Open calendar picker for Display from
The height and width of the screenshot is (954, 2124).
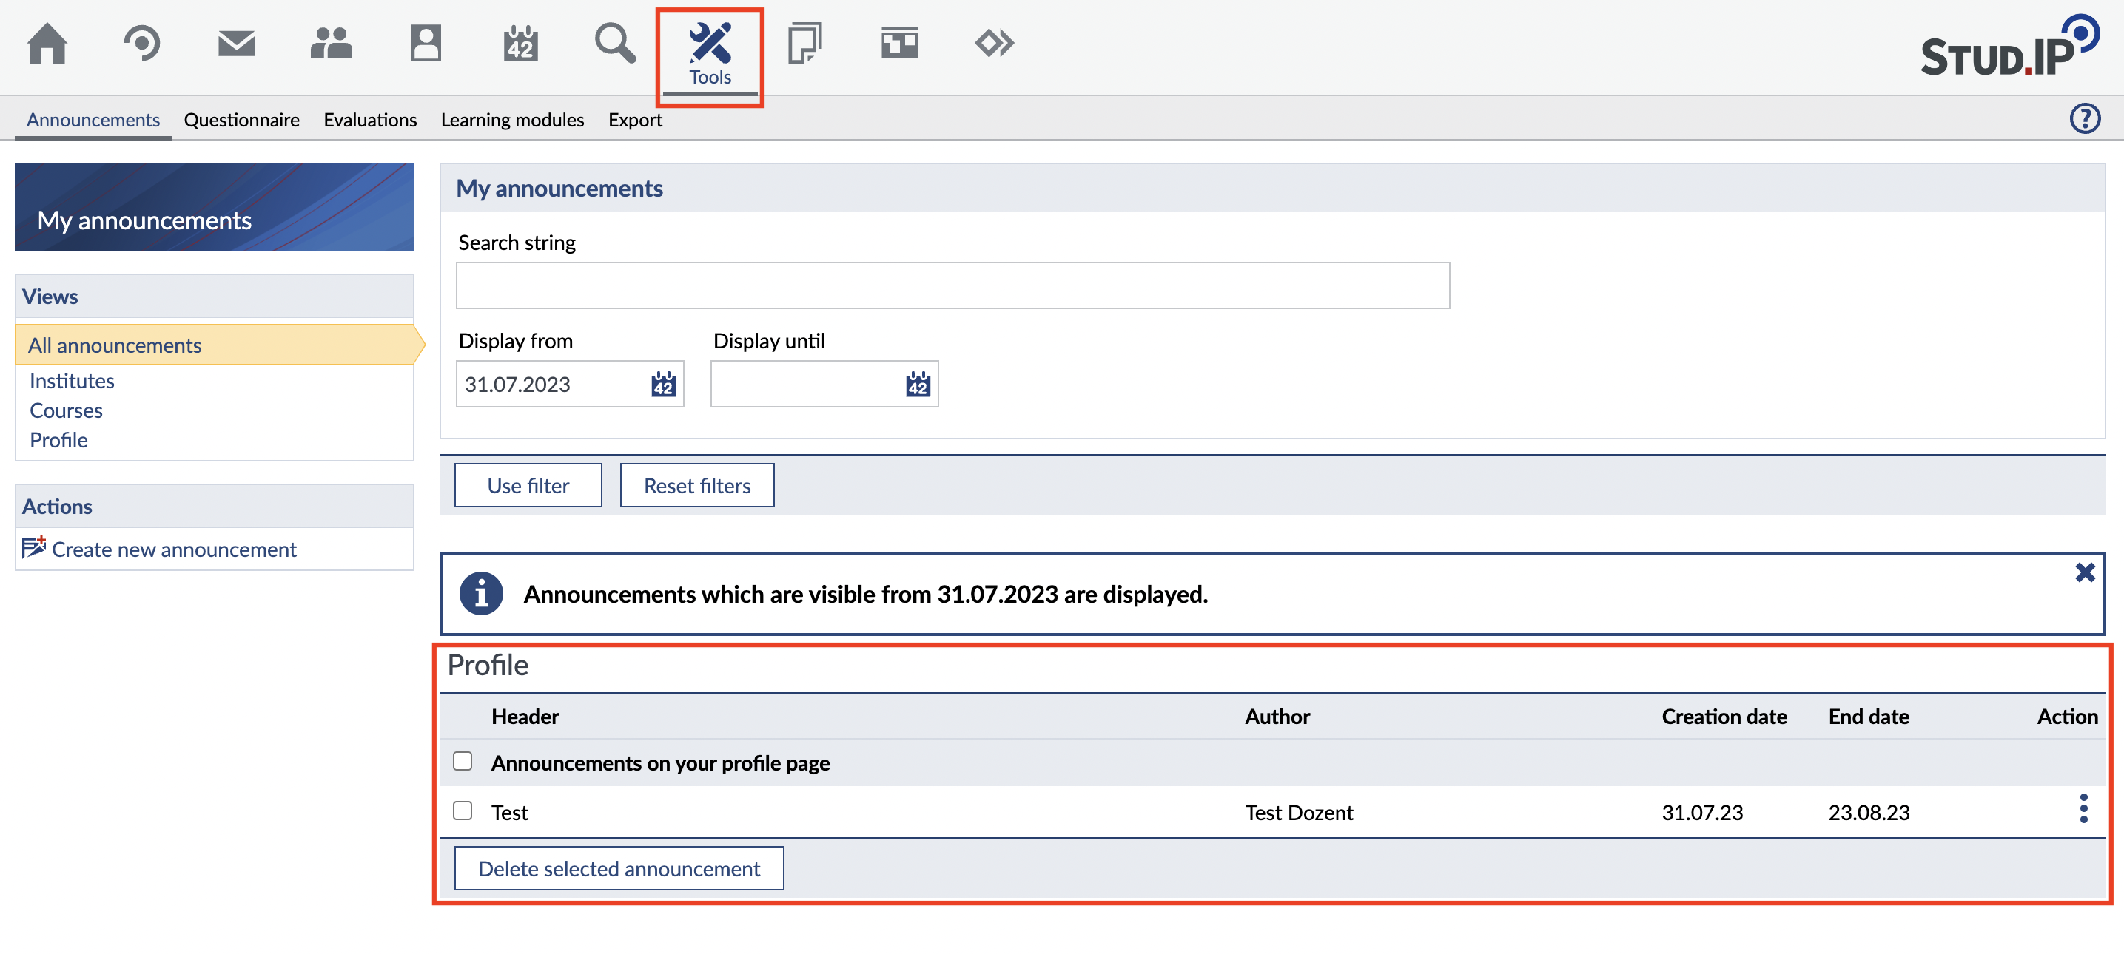(663, 384)
